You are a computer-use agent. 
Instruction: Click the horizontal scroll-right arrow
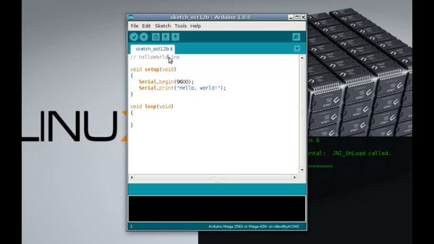point(294,177)
